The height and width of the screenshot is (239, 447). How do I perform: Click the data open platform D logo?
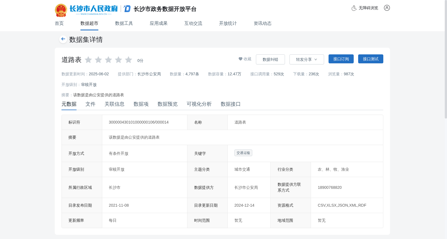click(127, 9)
